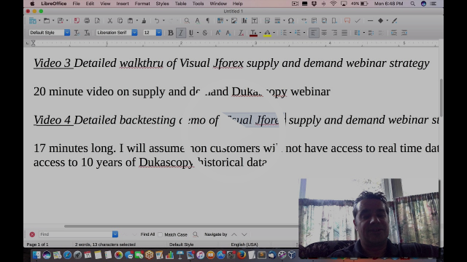Click inside the Find input field
Image resolution: width=467 pixels, height=262 pixels.
pos(76,234)
